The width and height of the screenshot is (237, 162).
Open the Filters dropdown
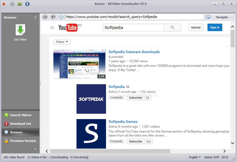pyautogui.click(x=62, y=42)
